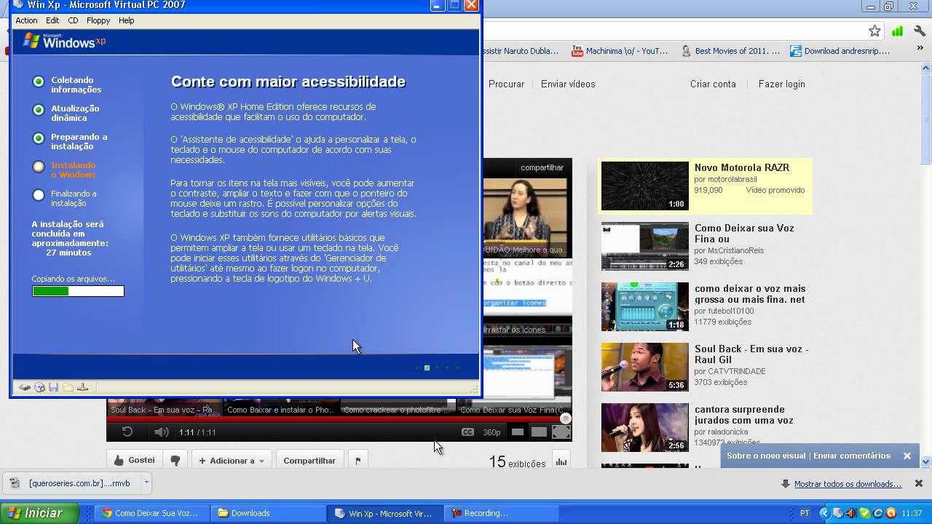Click 'Mostrar todos os downloads...' link
Viewport: 932px width, 524px height.
coord(848,484)
